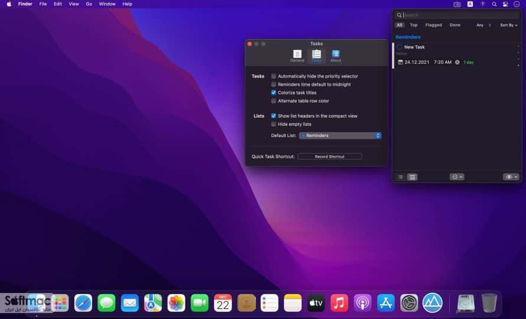Click the Record Shortcut button

click(x=330, y=157)
